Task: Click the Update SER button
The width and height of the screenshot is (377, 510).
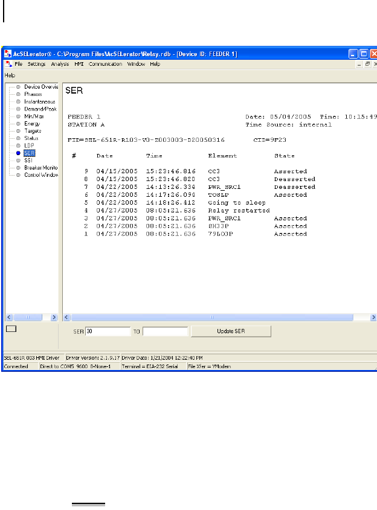Action: (231, 331)
